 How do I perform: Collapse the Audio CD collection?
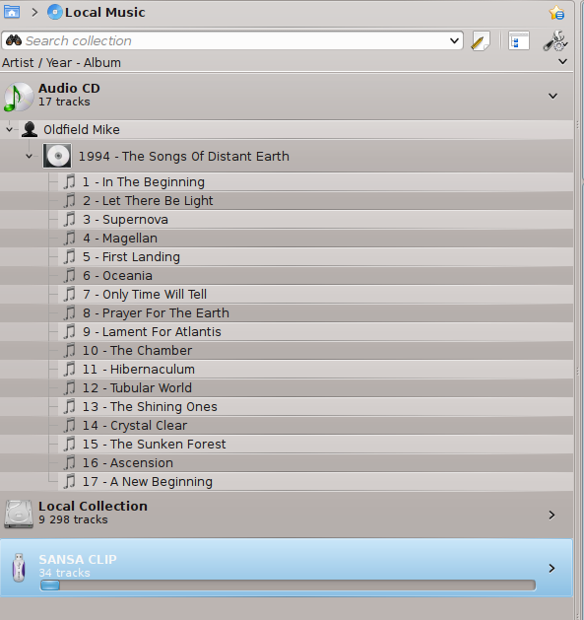(x=552, y=96)
